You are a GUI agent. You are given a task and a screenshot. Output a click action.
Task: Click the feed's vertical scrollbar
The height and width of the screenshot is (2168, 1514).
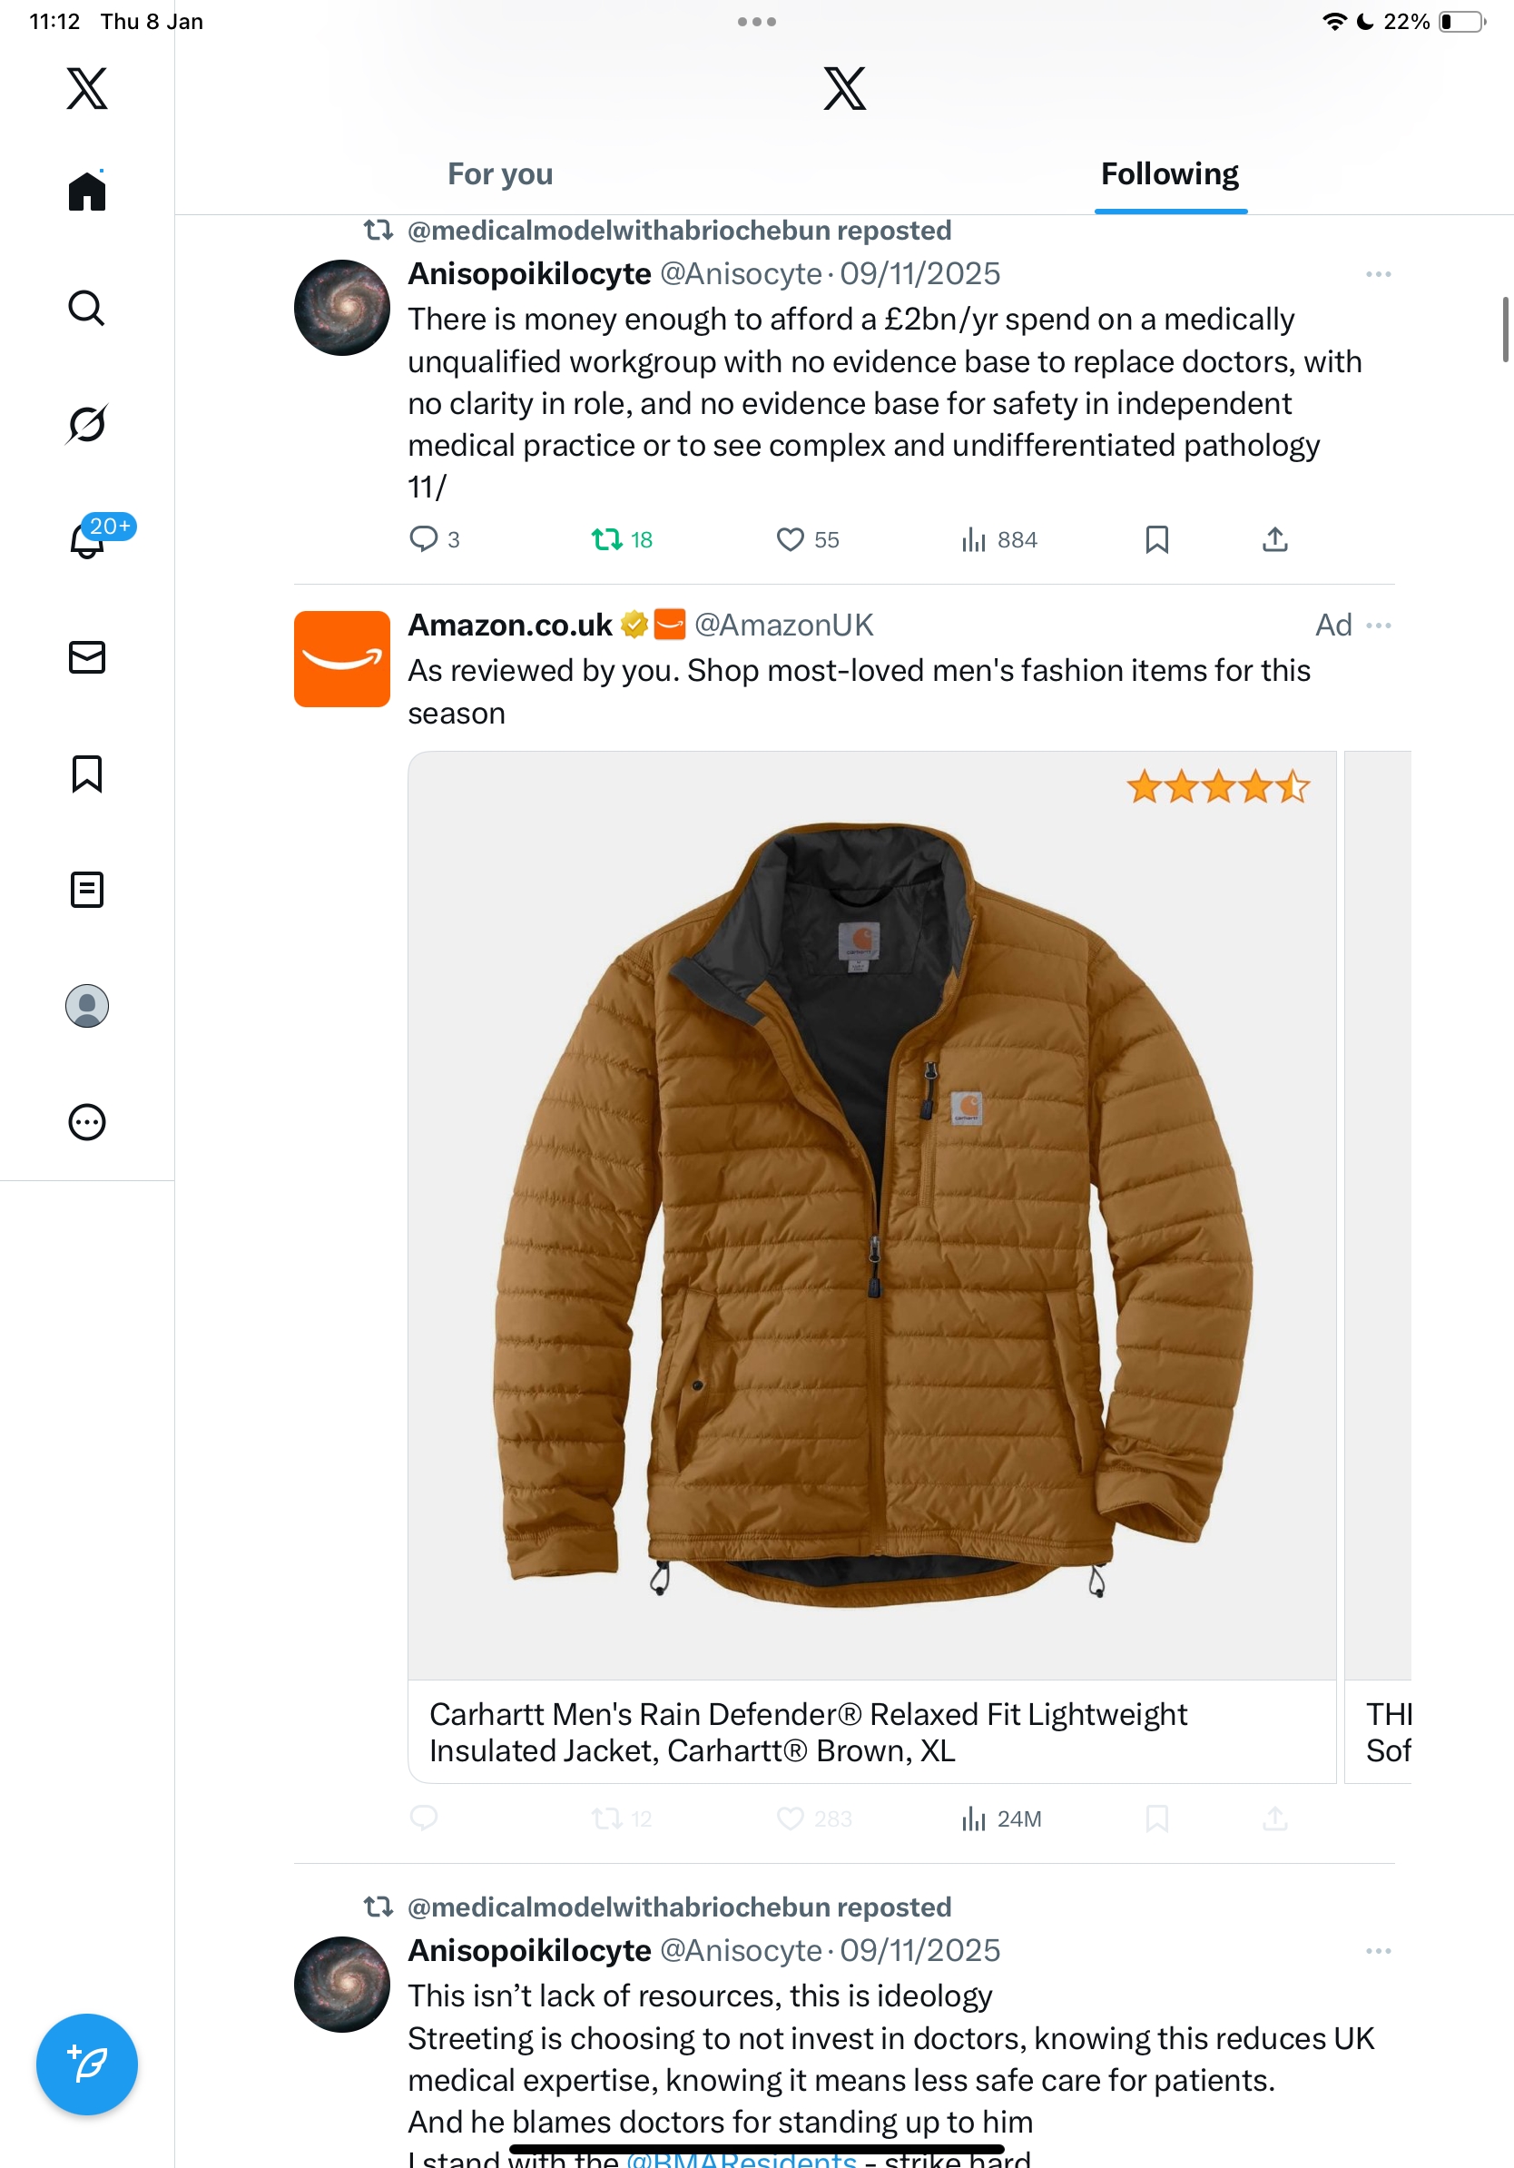(x=1505, y=329)
